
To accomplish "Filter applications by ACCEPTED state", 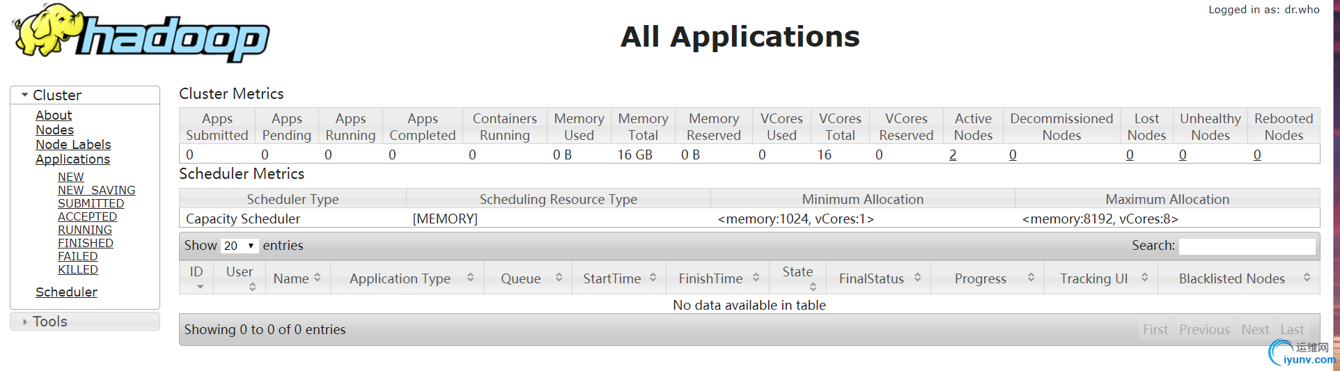I will [x=87, y=216].
